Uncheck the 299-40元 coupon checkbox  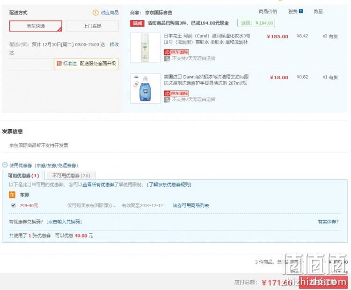[x=14, y=205]
